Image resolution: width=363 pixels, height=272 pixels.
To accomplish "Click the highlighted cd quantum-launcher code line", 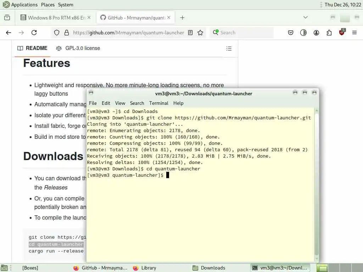I will [x=56, y=244].
